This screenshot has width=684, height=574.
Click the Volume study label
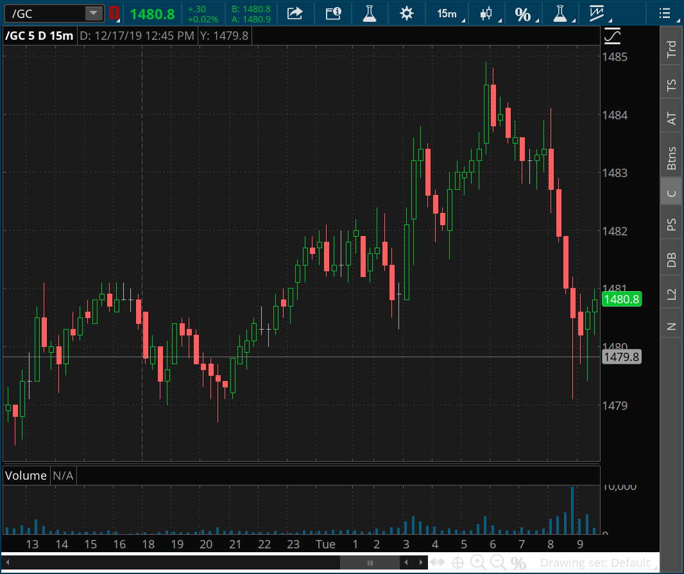pos(26,475)
